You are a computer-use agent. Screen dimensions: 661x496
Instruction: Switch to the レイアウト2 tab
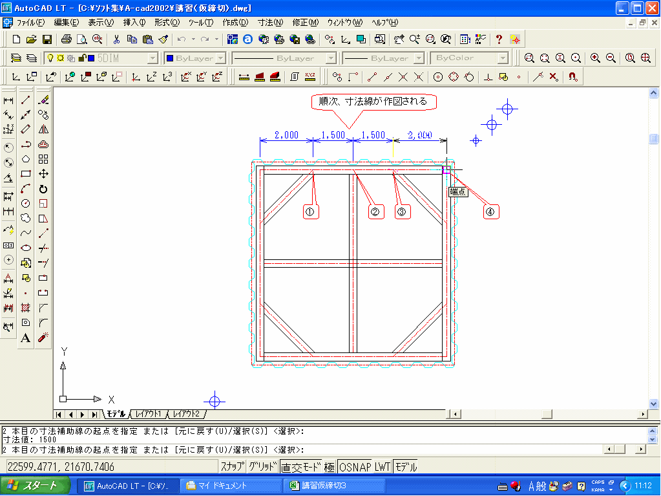pos(186,414)
